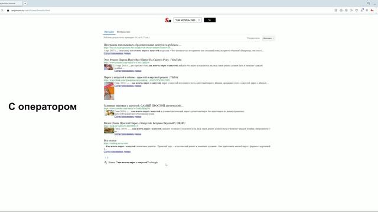
Task: Stop loading the page with the X icon
Action: click(2, 11)
